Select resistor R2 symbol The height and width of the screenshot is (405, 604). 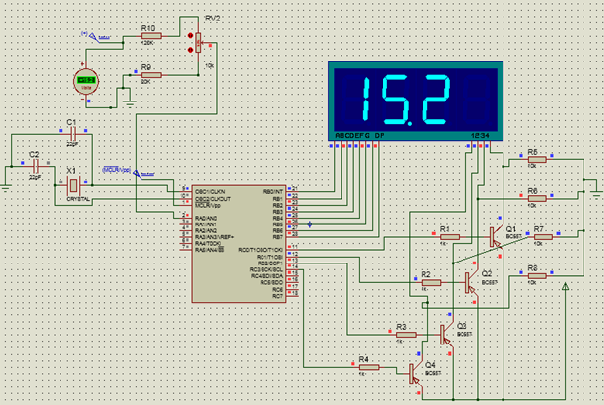click(431, 282)
